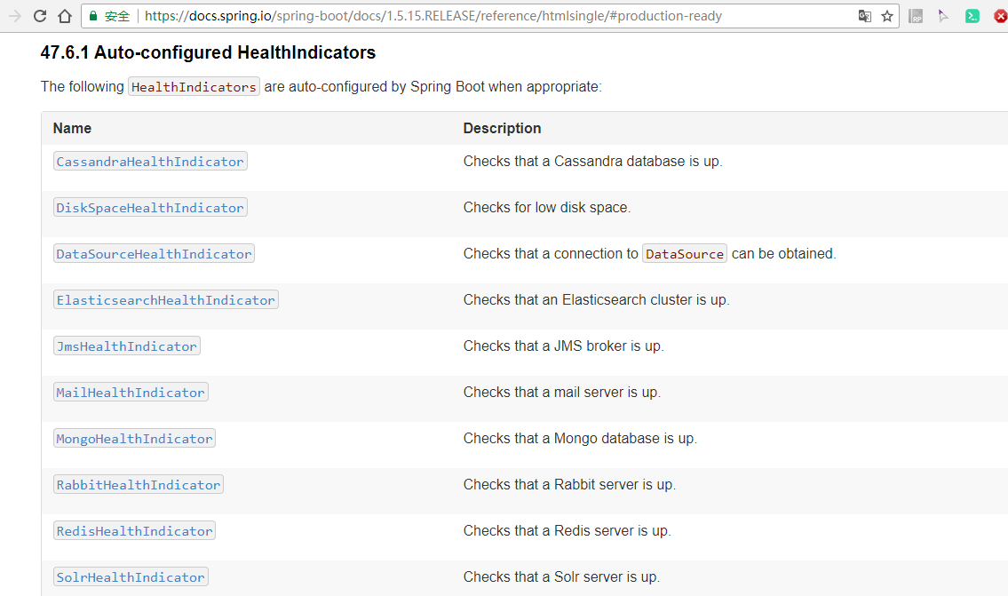This screenshot has height=596, width=1008.
Task: Open the RedisHealthIndicator link
Action: point(134,530)
